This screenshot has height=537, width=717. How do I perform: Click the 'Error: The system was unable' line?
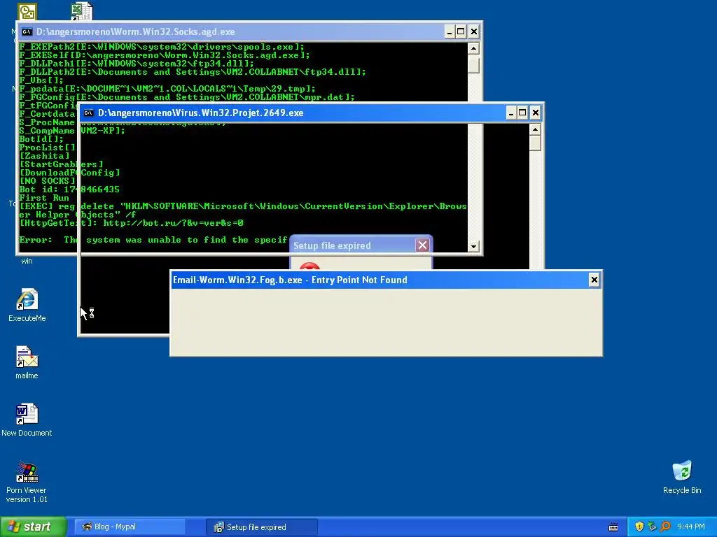(153, 240)
